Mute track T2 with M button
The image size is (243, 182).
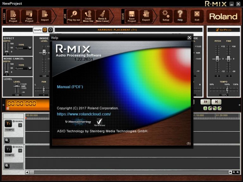point(20,150)
